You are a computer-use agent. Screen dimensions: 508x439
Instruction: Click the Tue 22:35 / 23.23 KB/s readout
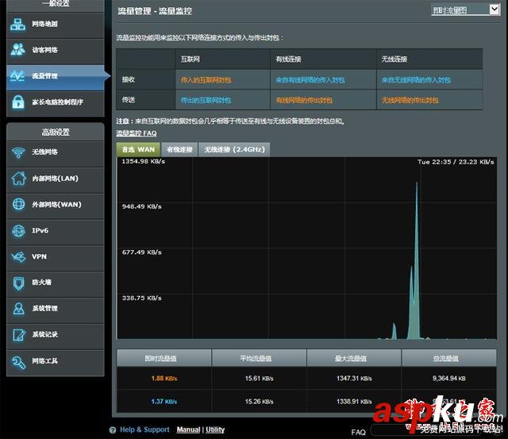(x=456, y=162)
